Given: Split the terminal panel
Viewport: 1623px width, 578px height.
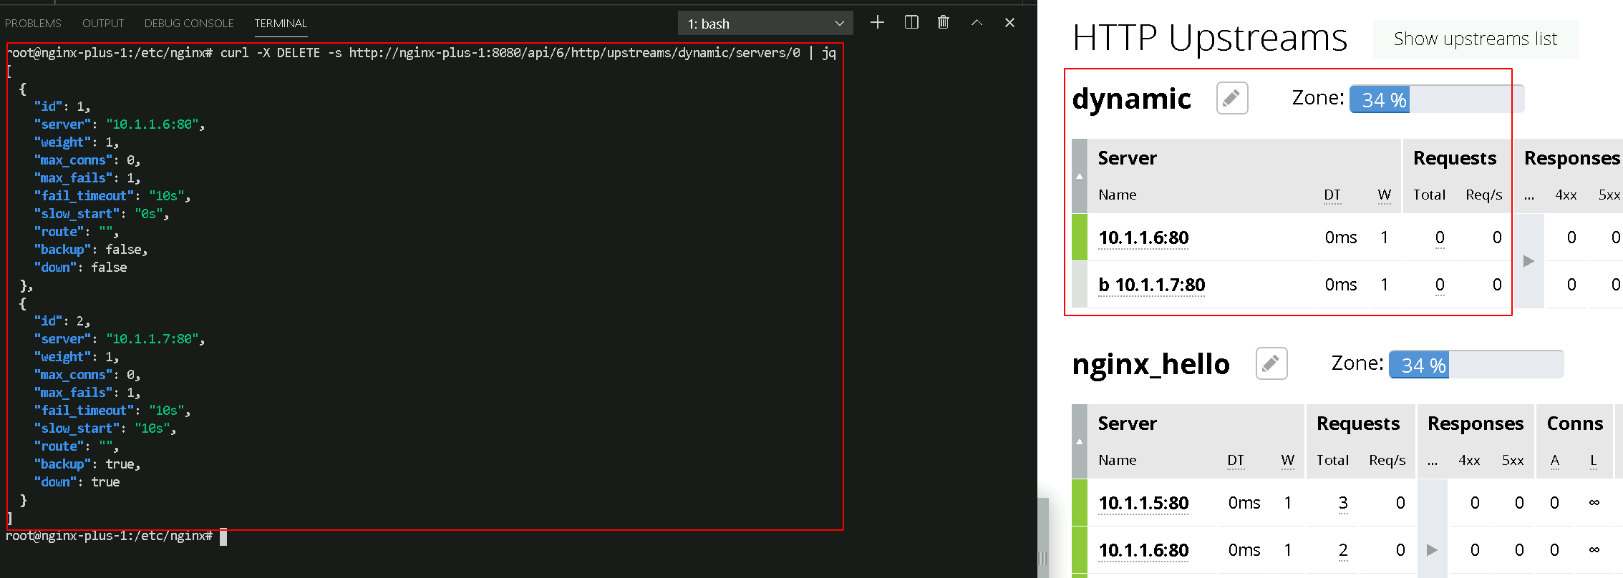Looking at the screenshot, I should point(911,23).
